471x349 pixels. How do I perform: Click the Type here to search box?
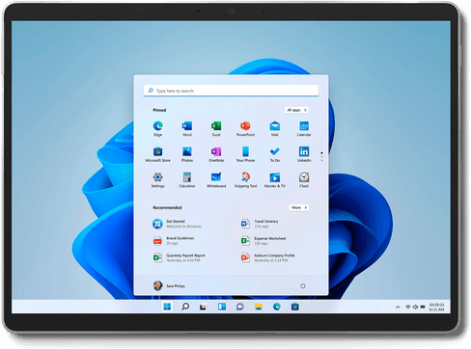point(231,91)
